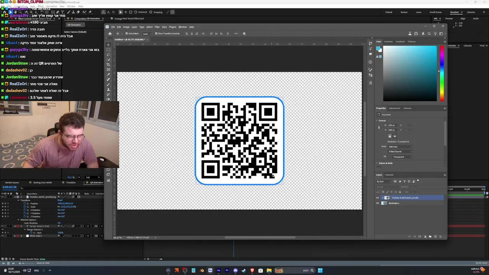Click Reset next to Transform
Image resolution: width=489 pixels, height=275 pixels.
(x=60, y=200)
